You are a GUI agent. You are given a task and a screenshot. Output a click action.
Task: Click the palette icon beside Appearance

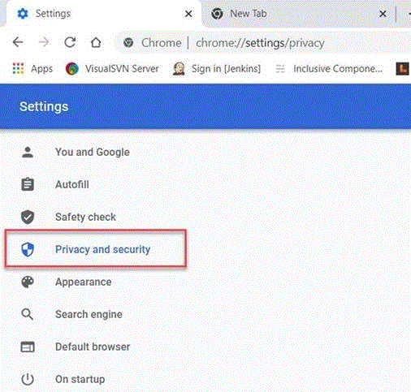[28, 282]
